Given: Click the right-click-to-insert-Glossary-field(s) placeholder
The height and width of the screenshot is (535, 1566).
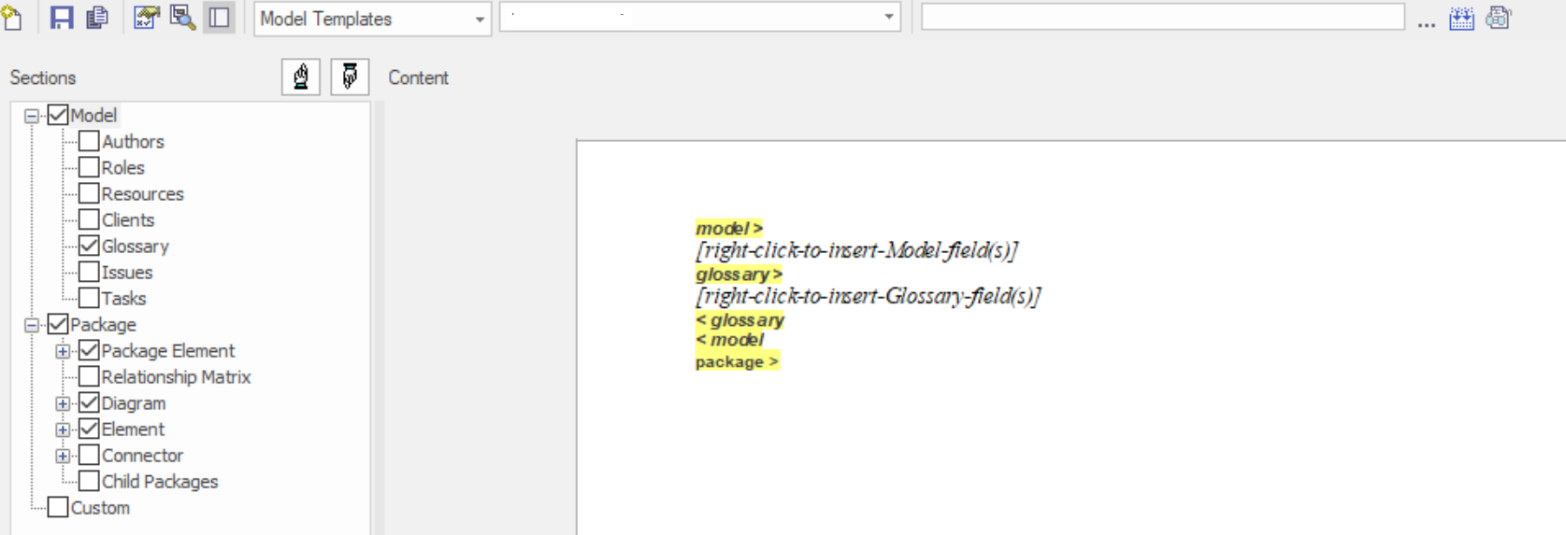Looking at the screenshot, I should coord(868,296).
